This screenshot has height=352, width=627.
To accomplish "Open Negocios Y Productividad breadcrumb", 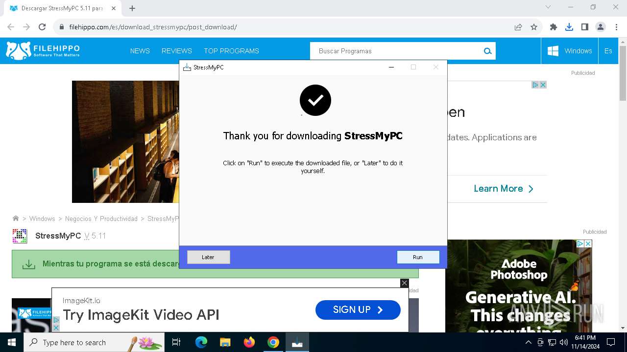I will (x=101, y=219).
